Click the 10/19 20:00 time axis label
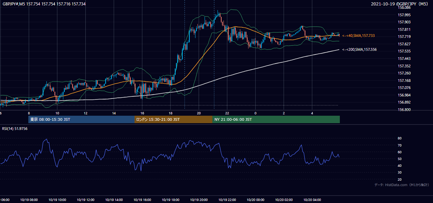This screenshot has height=203, width=433. [199, 200]
